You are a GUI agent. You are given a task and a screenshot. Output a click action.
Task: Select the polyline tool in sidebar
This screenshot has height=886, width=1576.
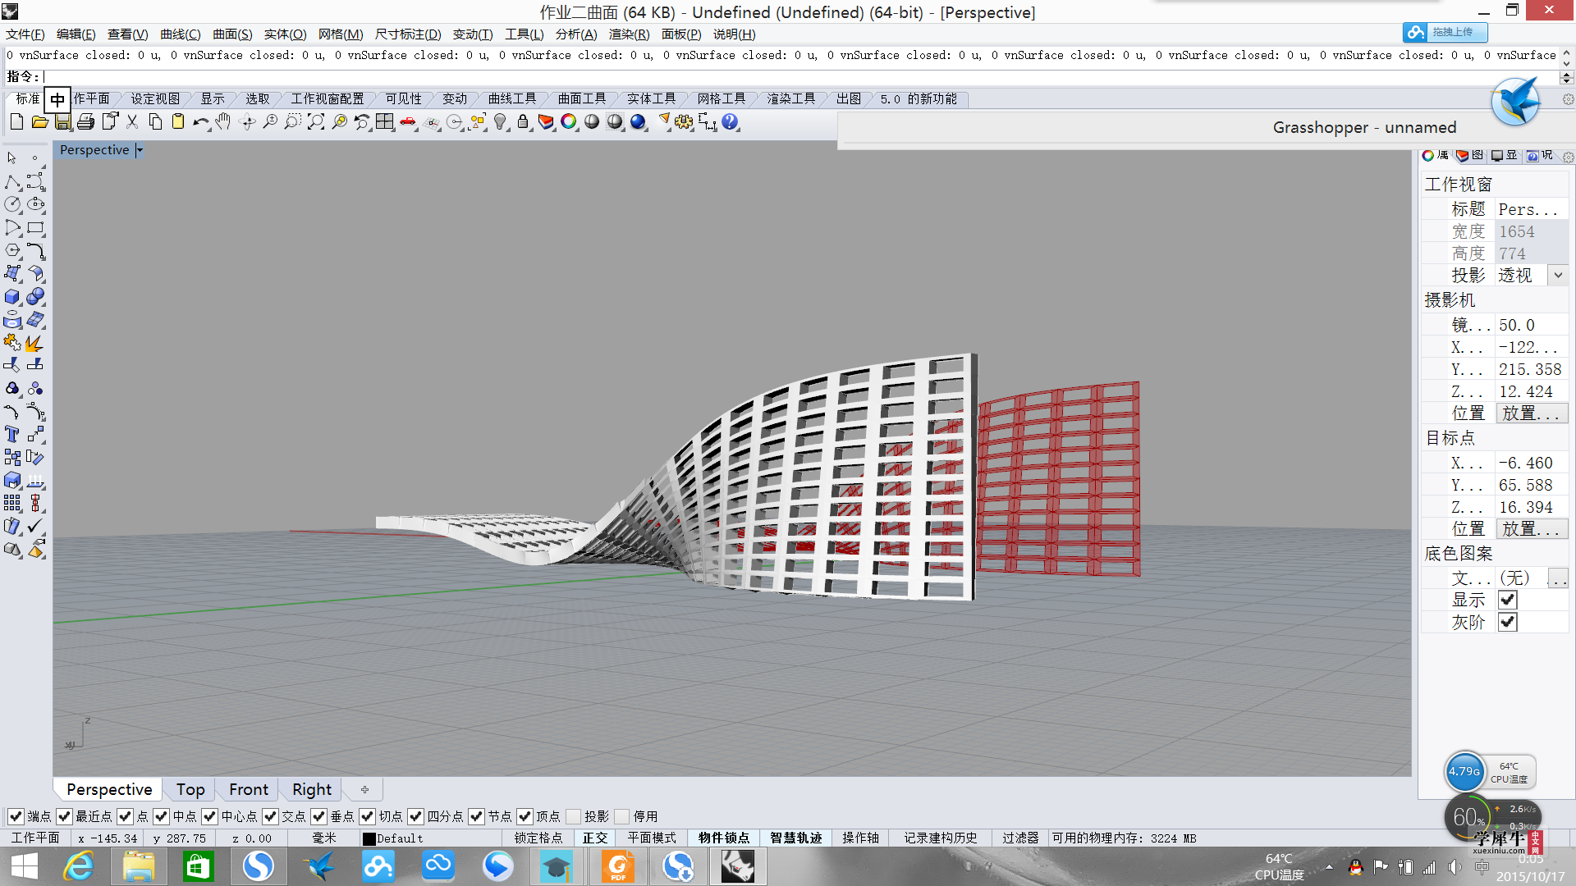coord(12,181)
